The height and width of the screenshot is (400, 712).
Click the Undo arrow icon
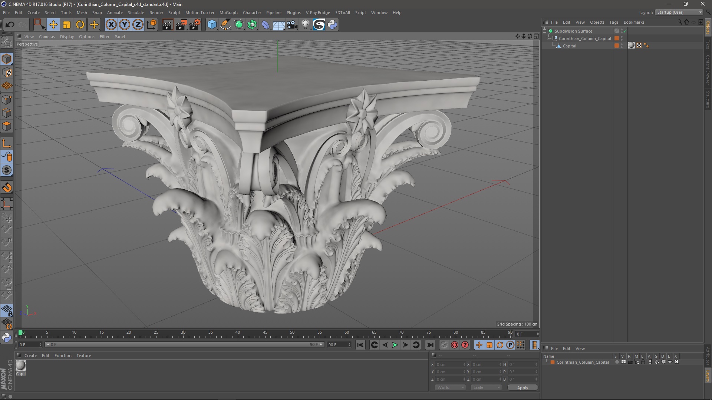pyautogui.click(x=10, y=25)
